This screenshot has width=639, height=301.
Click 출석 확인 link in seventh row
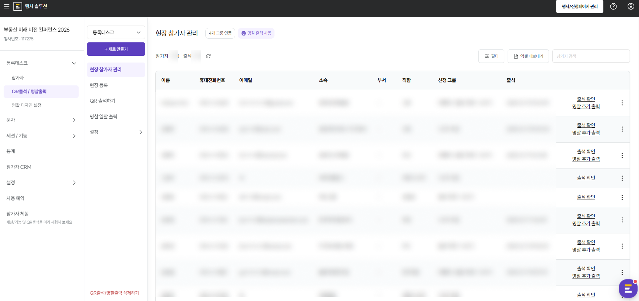(586, 242)
